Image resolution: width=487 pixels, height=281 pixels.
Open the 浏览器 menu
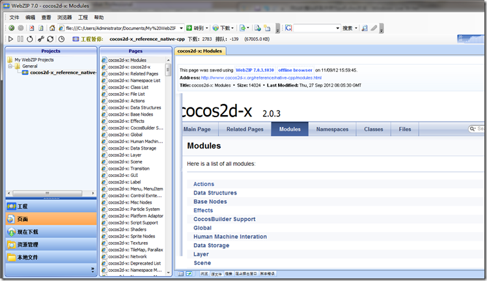click(64, 18)
